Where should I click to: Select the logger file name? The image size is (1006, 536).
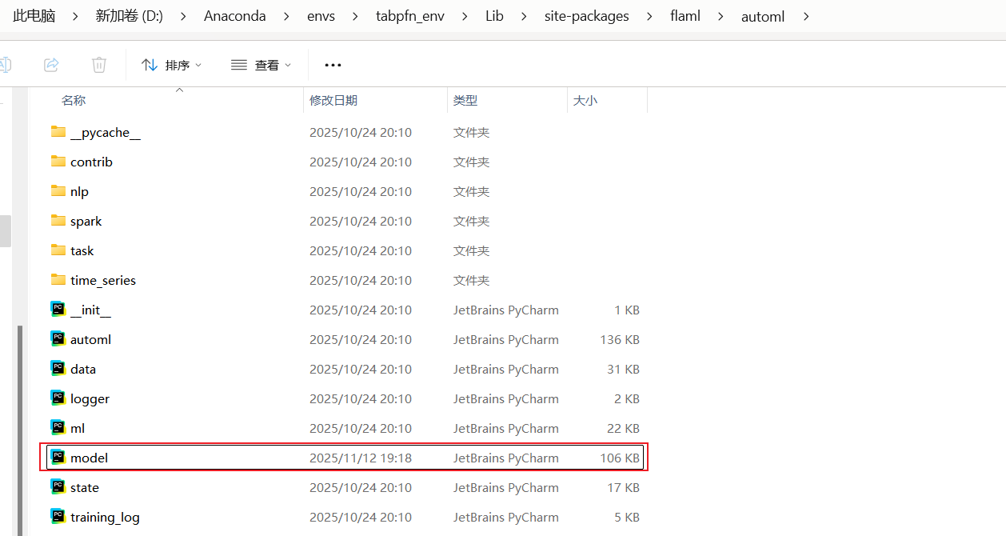point(90,398)
